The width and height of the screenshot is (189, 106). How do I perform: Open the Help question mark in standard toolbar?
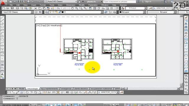(x=117, y=8)
